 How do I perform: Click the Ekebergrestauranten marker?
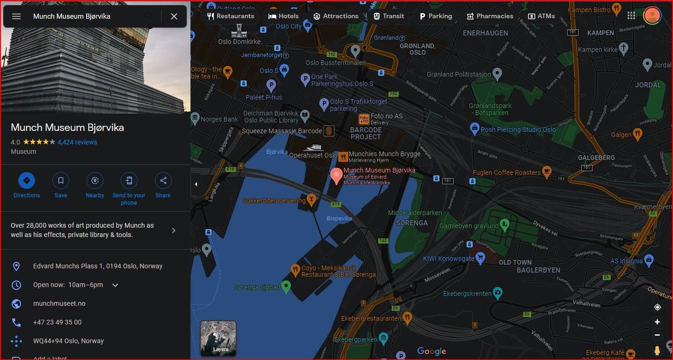(x=407, y=318)
